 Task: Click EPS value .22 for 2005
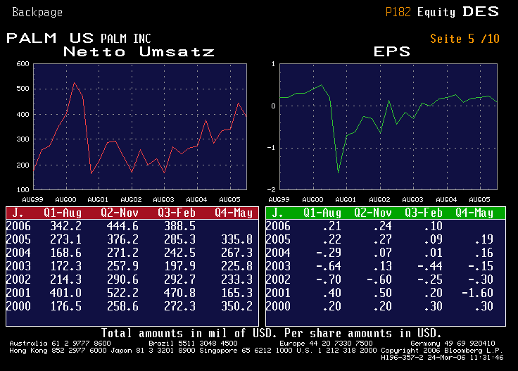click(x=332, y=239)
